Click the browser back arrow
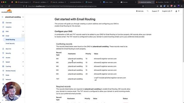Image resolution: width=184 pixels, height=103 pixels. point(2,6)
